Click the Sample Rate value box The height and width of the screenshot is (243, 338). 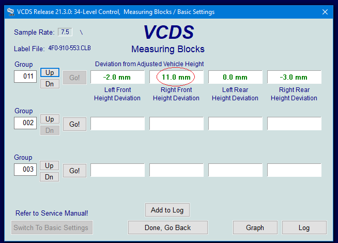(65, 32)
